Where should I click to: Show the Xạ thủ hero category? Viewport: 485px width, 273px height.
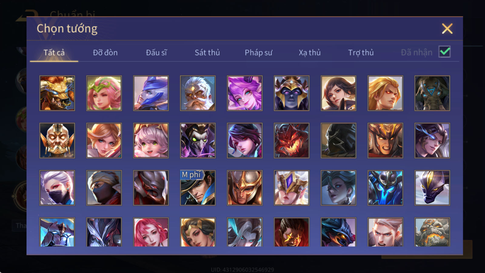[309, 52]
